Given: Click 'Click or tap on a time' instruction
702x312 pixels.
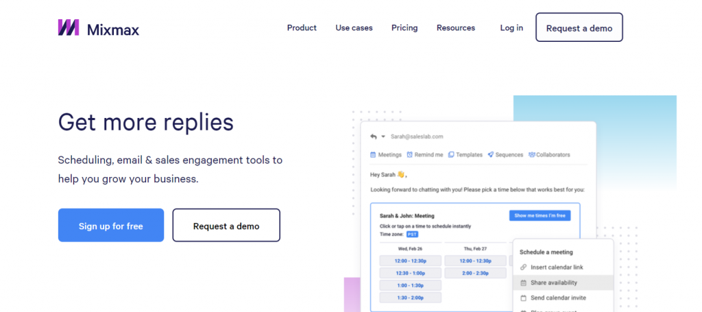Looking at the screenshot, I should click(x=425, y=226).
